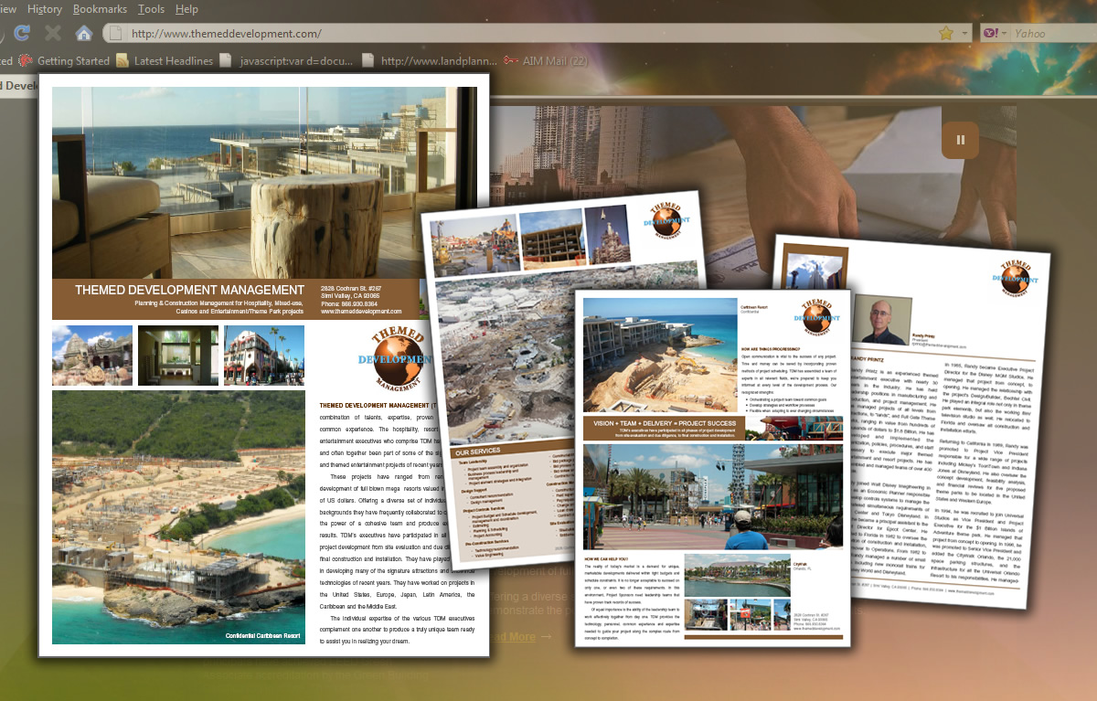This screenshot has height=701, width=1097.
Task: Click the Getting Started bookmark icon
Action: pos(26,61)
